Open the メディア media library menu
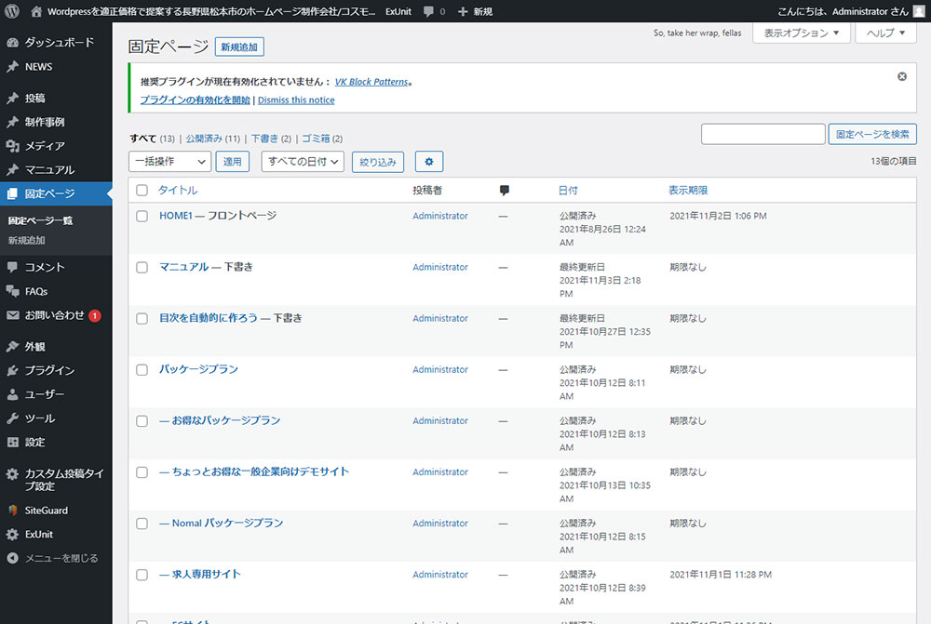The height and width of the screenshot is (624, 931). pyautogui.click(x=45, y=146)
